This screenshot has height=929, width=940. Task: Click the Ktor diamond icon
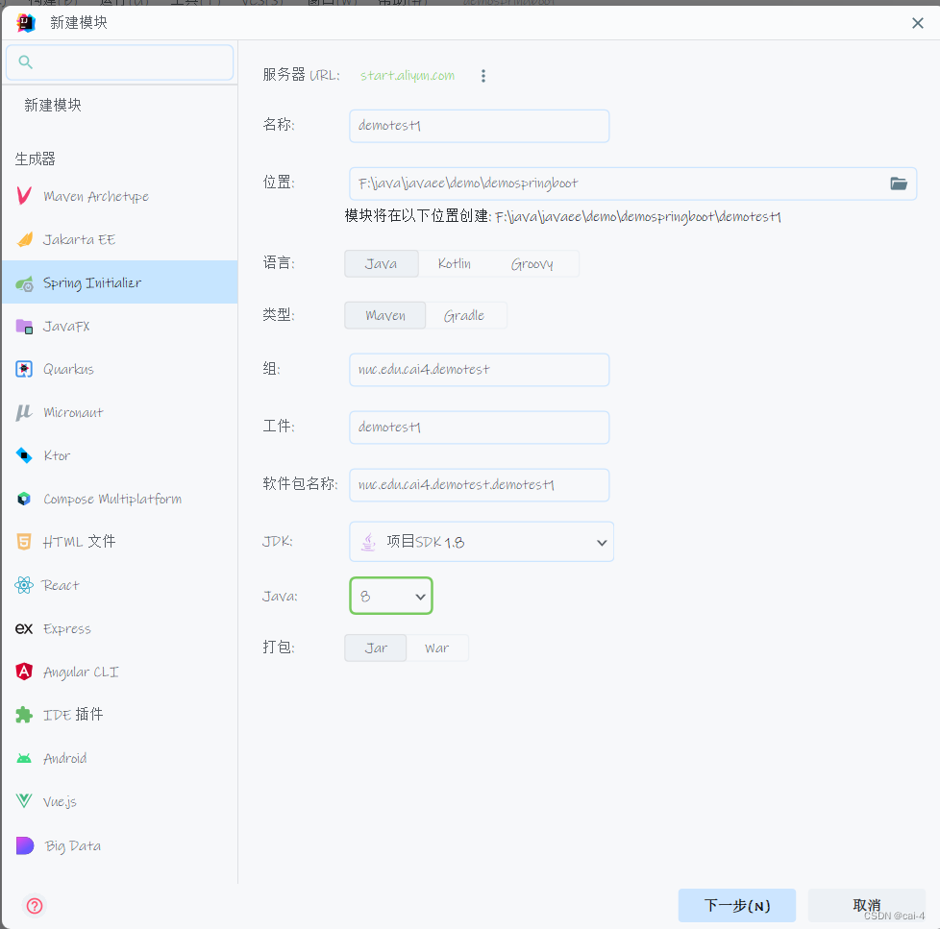[24, 455]
